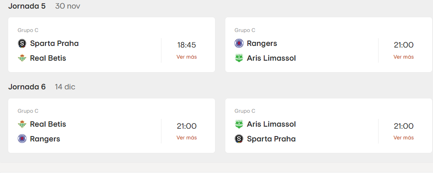This screenshot has width=433, height=173.
Task: Click Aris Limassol green crest in Jornada 5
Action: tap(239, 58)
